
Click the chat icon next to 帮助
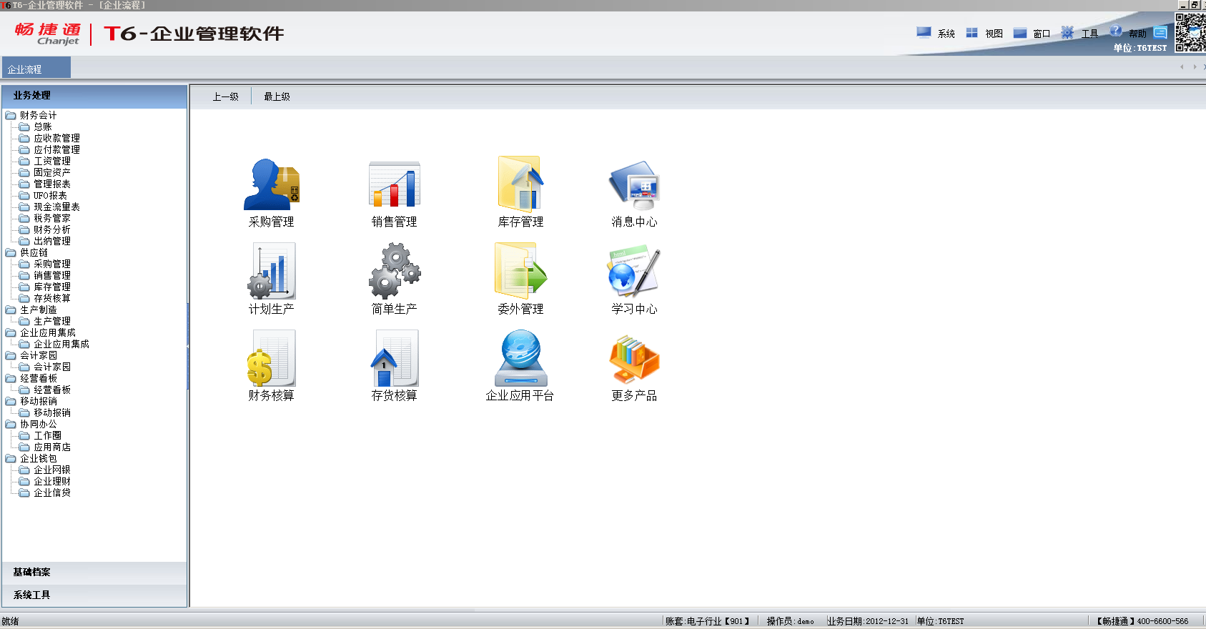pos(1160,33)
